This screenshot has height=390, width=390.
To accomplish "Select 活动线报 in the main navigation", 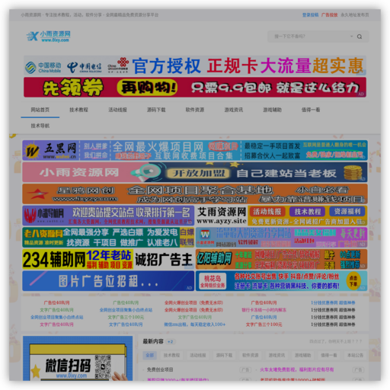I will click(x=117, y=110).
